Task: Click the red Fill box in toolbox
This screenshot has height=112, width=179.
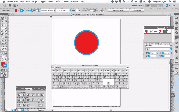Action: tap(3, 64)
